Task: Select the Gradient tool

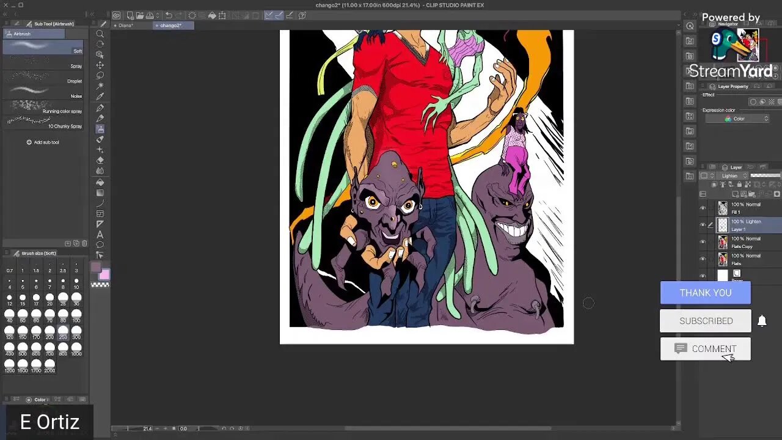Action: click(x=100, y=193)
